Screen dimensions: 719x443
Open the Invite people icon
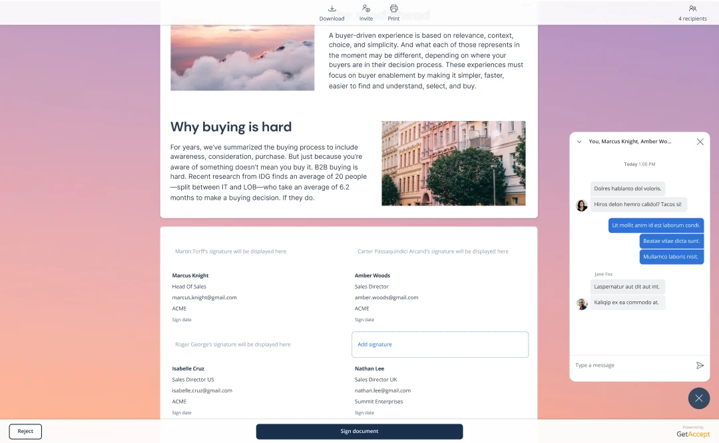pos(365,9)
